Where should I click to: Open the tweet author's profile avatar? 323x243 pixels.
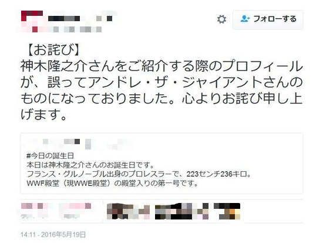point(32,21)
